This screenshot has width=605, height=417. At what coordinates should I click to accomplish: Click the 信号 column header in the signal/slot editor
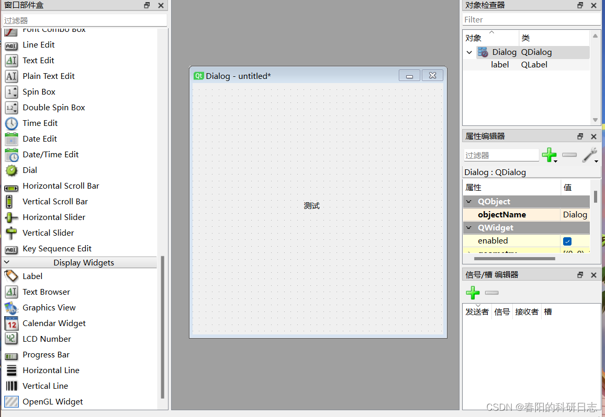pos(502,311)
